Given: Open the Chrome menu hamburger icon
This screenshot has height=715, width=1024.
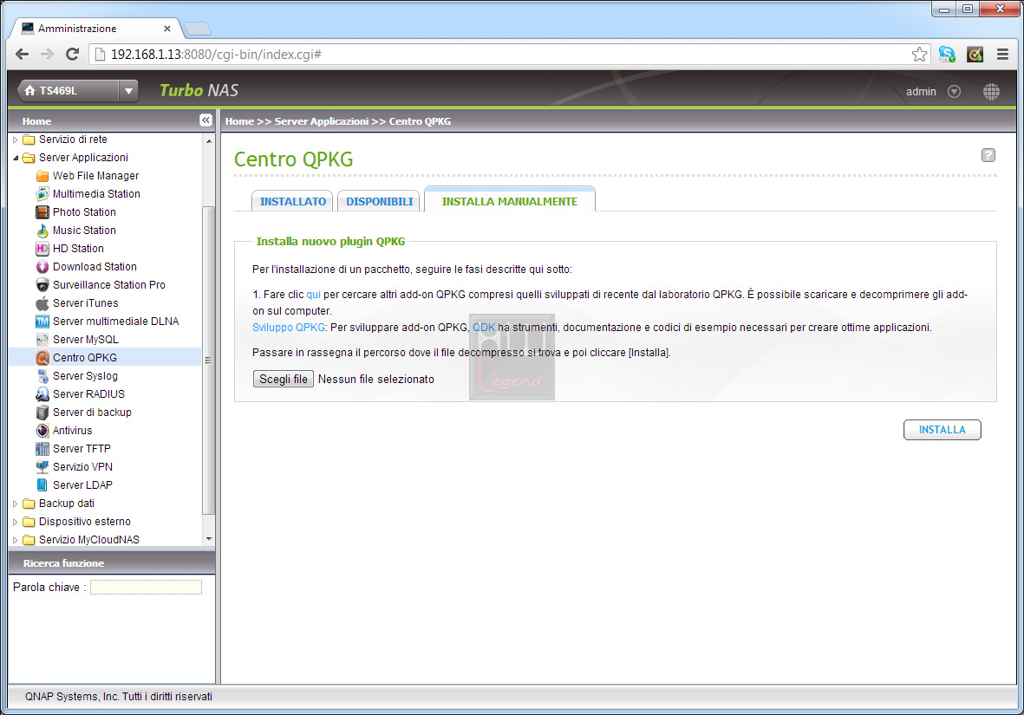Looking at the screenshot, I should point(1002,55).
